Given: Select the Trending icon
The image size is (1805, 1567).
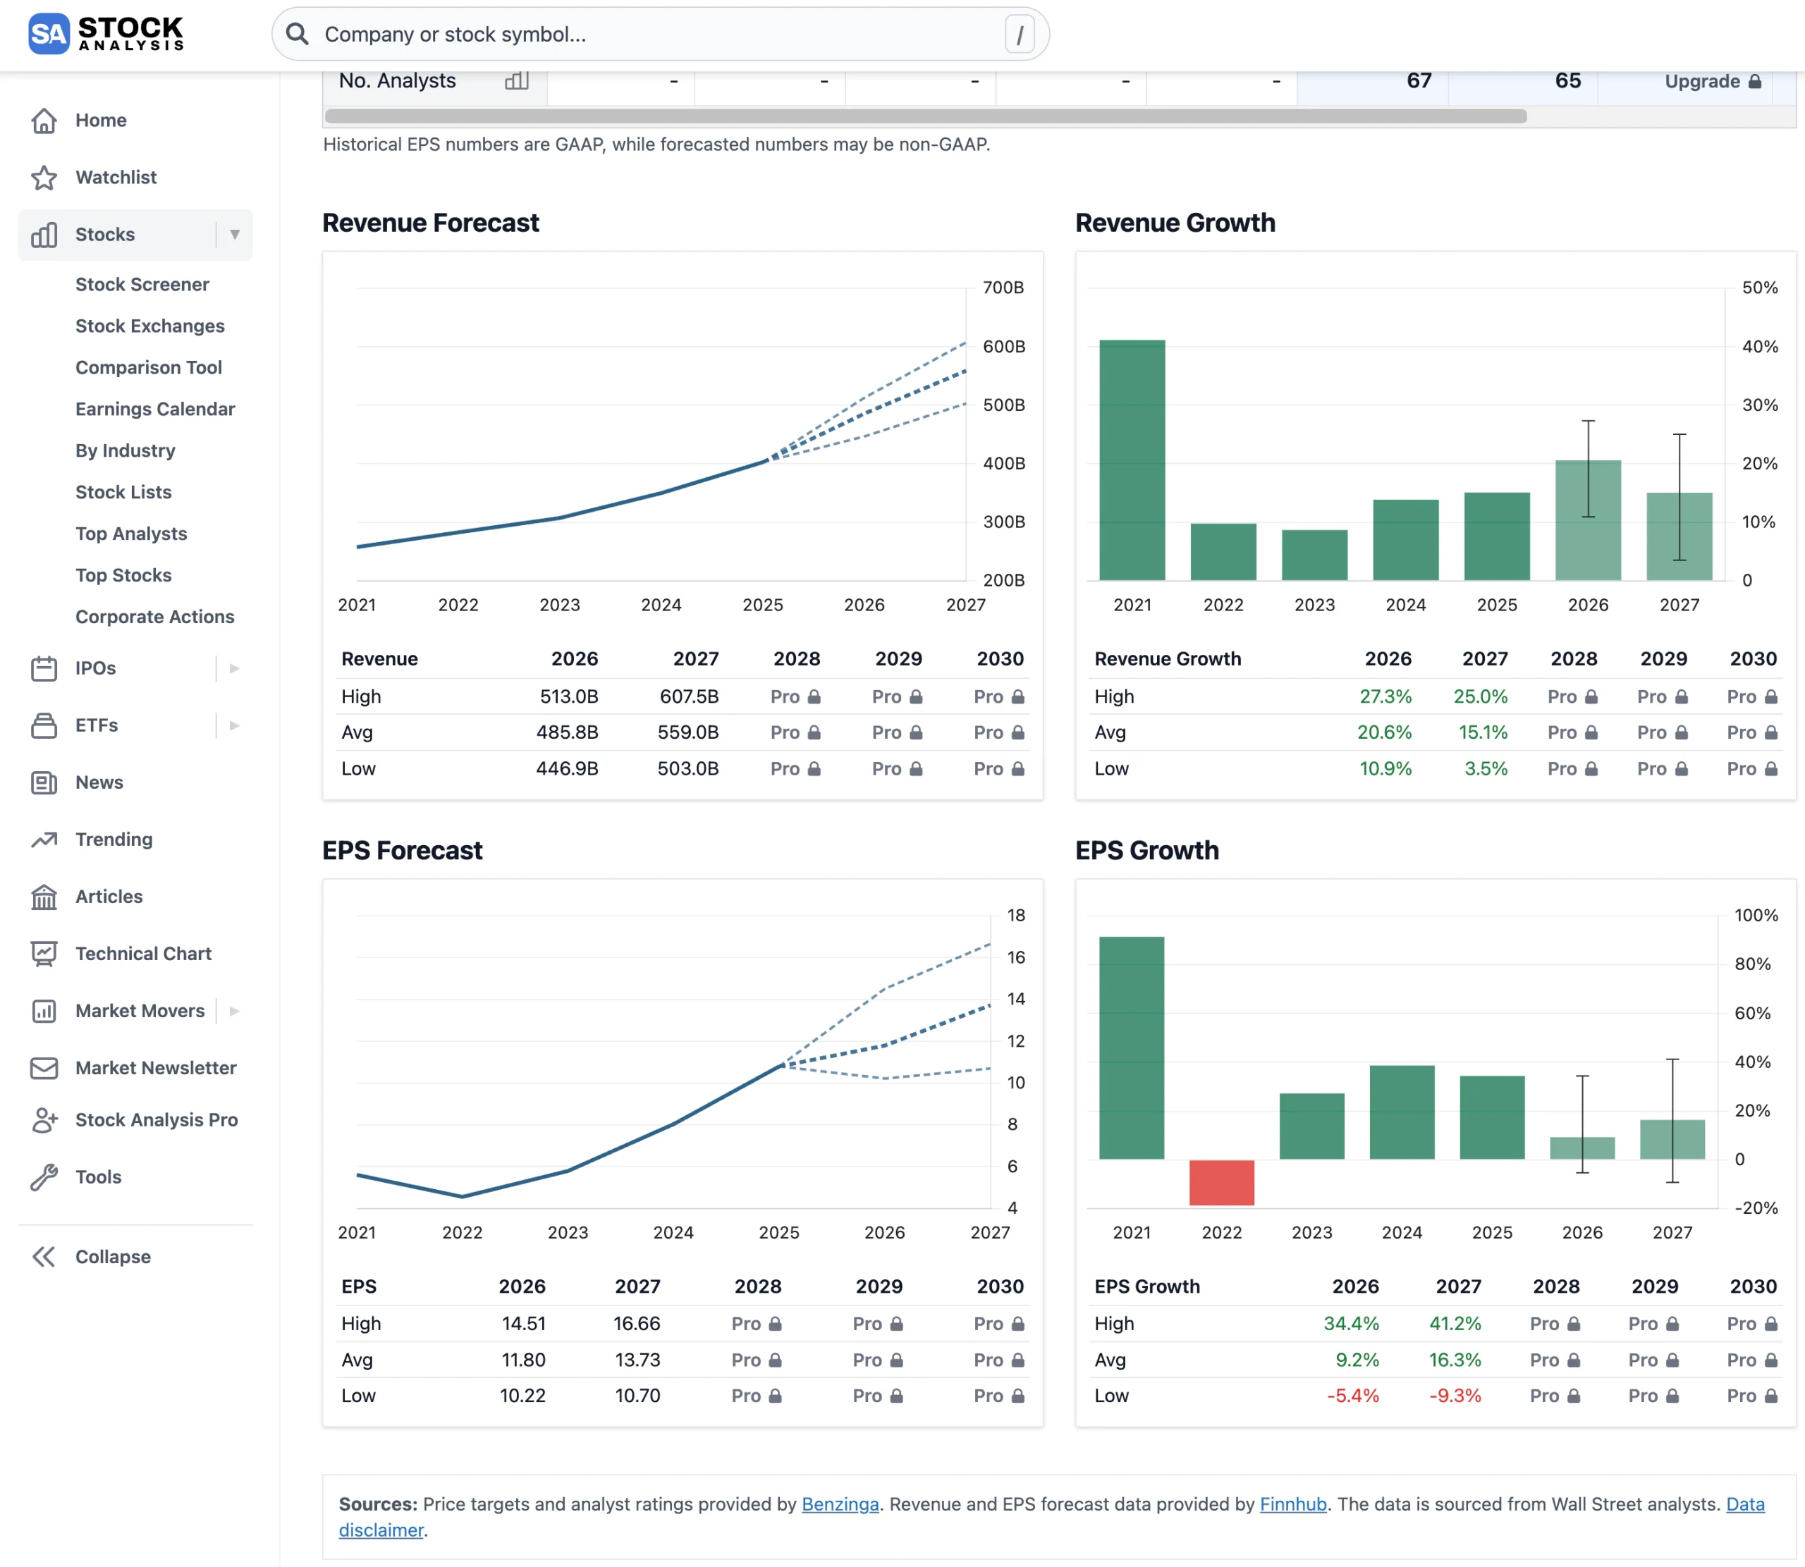Looking at the screenshot, I should coord(45,840).
